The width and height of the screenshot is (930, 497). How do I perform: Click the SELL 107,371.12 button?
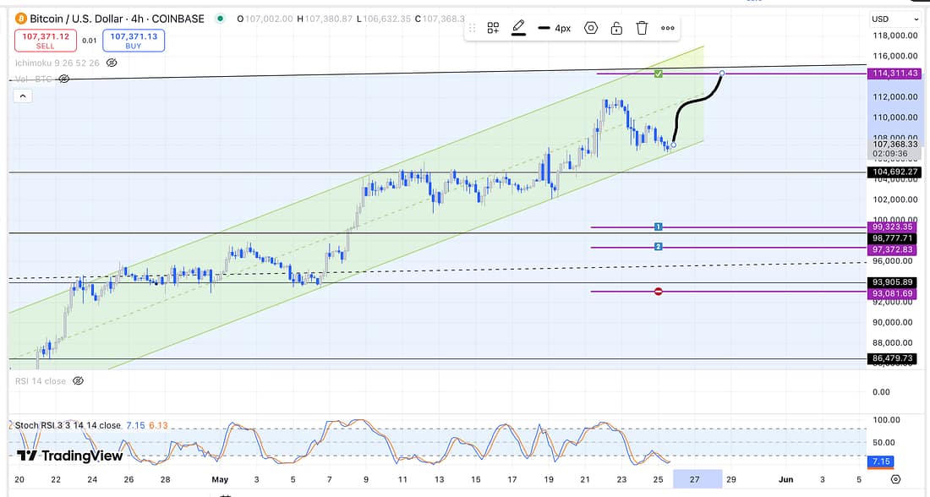pyautogui.click(x=45, y=41)
